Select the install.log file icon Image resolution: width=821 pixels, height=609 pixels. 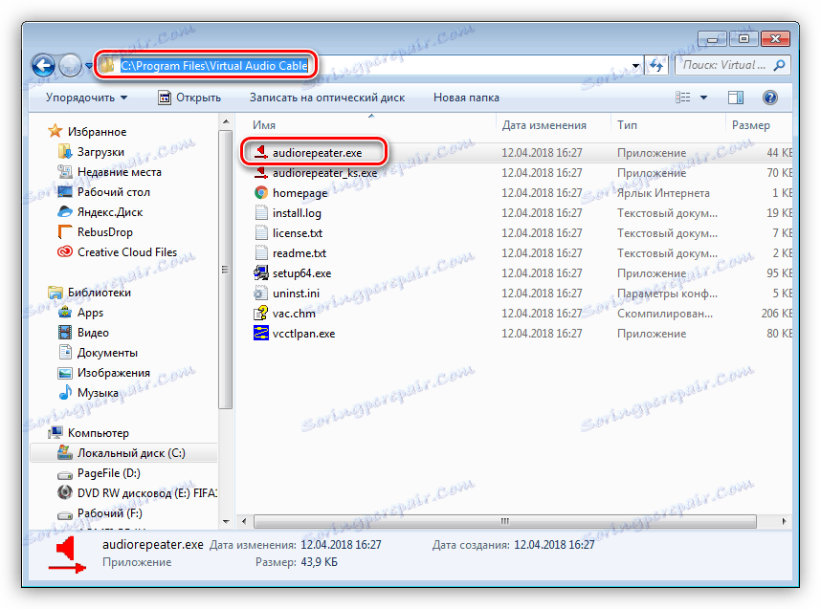coord(261,212)
